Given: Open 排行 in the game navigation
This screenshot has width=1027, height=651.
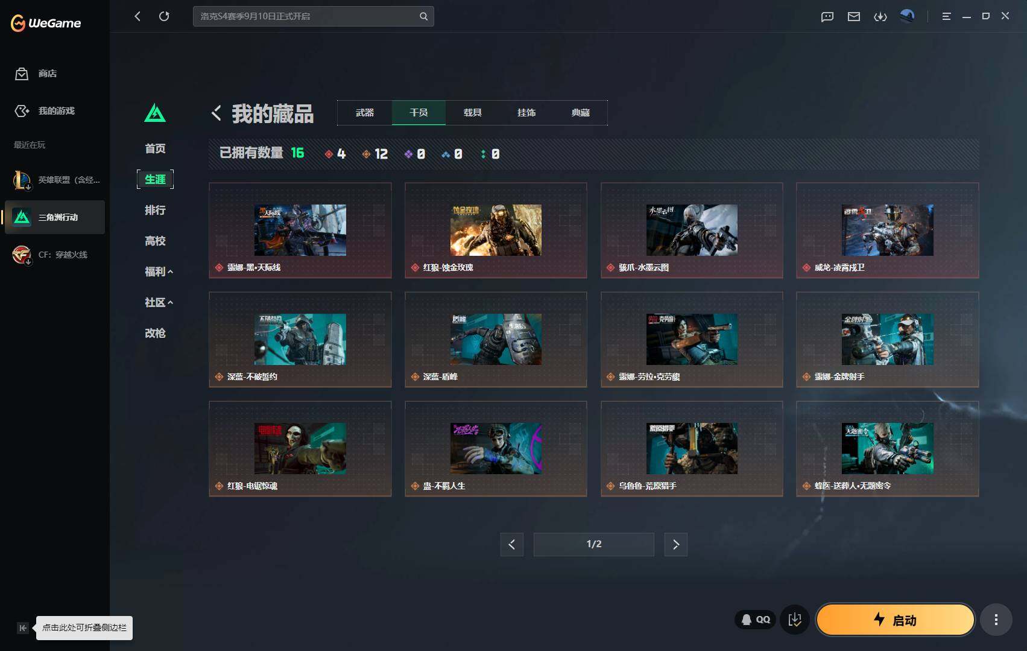Looking at the screenshot, I should pos(155,210).
